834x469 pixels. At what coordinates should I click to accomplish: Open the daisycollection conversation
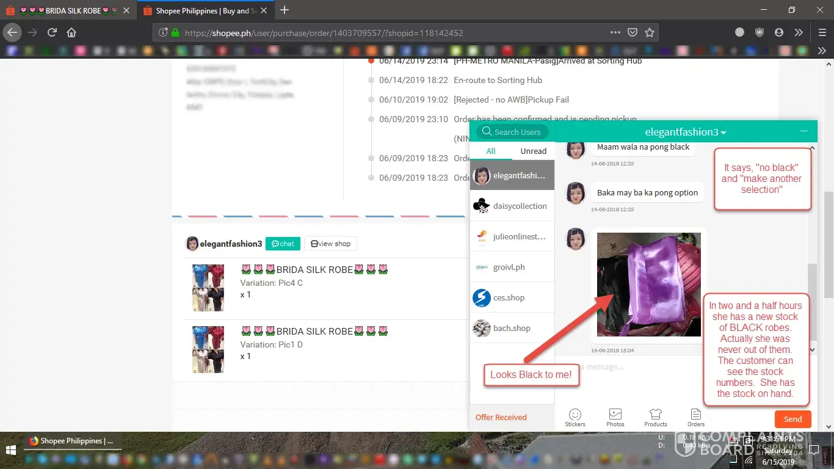pyautogui.click(x=512, y=206)
